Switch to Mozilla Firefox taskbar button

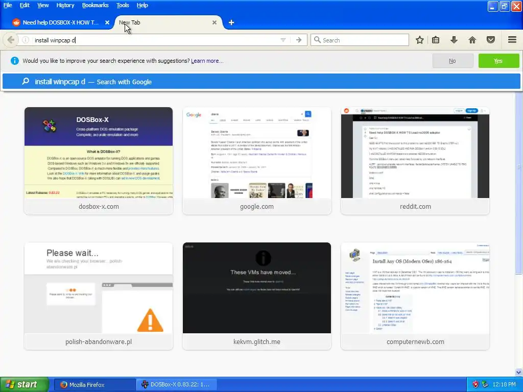point(94,385)
